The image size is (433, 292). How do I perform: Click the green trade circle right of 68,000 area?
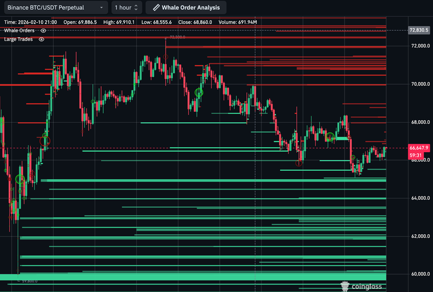pos(330,137)
